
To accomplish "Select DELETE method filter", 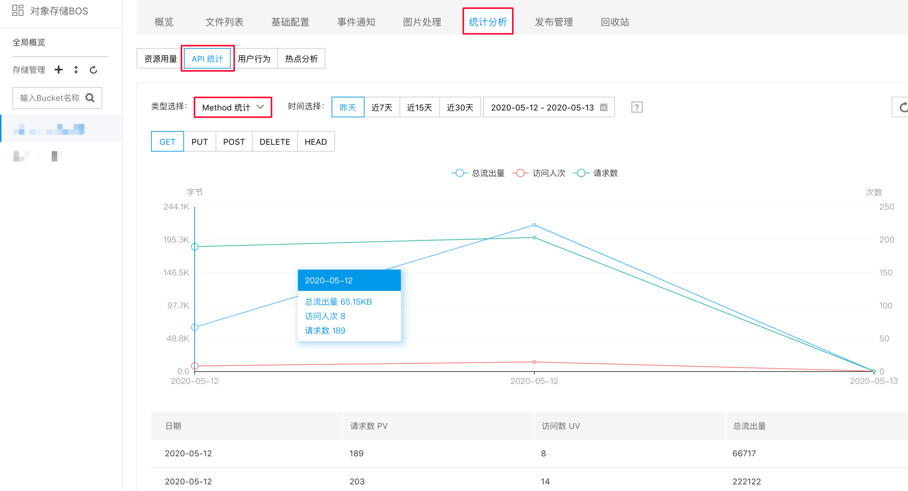I will point(275,142).
